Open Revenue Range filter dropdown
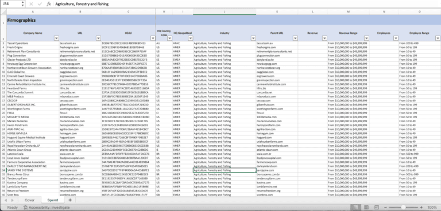Image resolution: width=441 pixels, height=211 pixels. click(x=366, y=38)
